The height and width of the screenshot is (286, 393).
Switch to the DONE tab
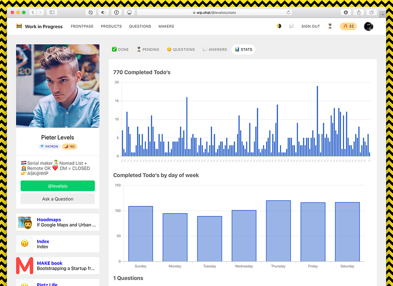tap(120, 50)
